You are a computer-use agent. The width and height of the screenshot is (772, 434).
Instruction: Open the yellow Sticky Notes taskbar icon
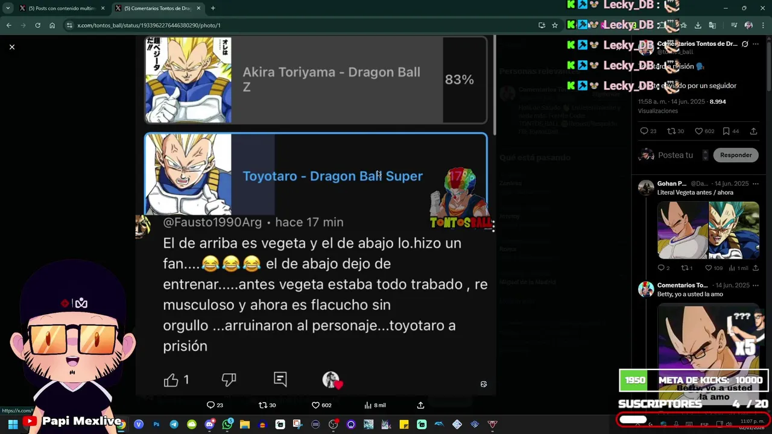coord(404,424)
